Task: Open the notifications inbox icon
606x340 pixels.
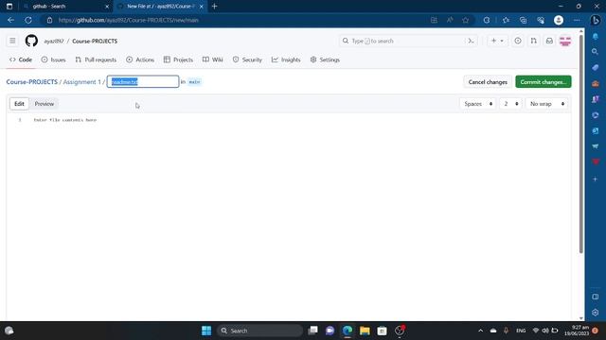Action: coord(549,41)
